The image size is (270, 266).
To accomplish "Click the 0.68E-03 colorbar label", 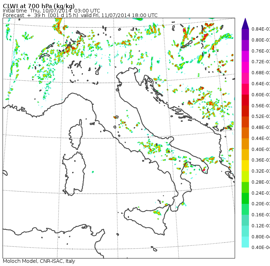I will pyautogui.click(x=261, y=73).
